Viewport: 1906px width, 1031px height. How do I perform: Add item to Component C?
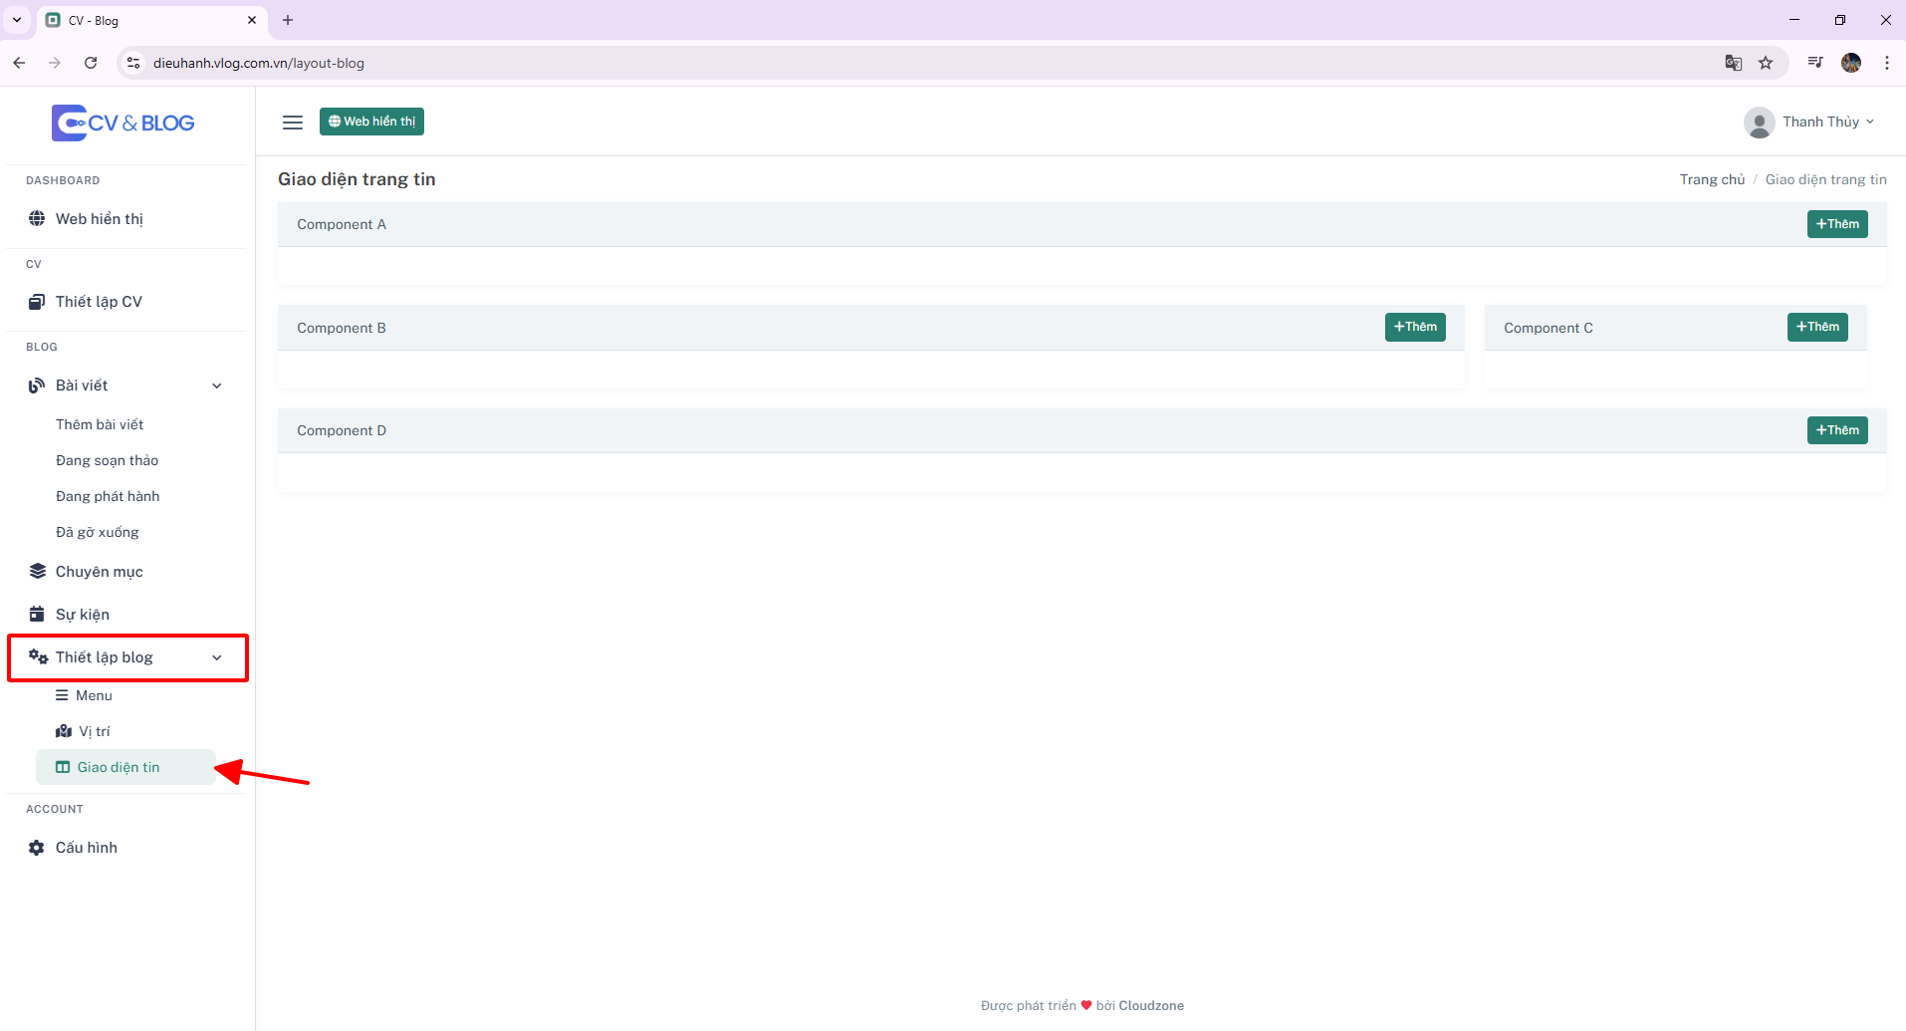(1817, 327)
